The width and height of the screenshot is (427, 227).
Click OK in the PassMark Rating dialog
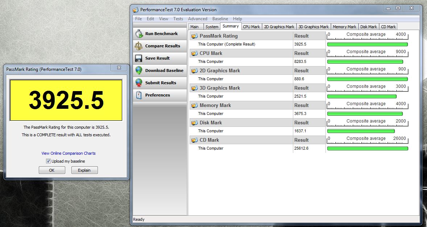click(52, 170)
